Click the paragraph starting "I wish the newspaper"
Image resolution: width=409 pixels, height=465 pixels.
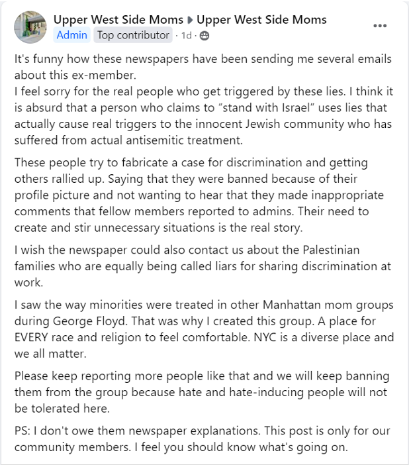[203, 266]
